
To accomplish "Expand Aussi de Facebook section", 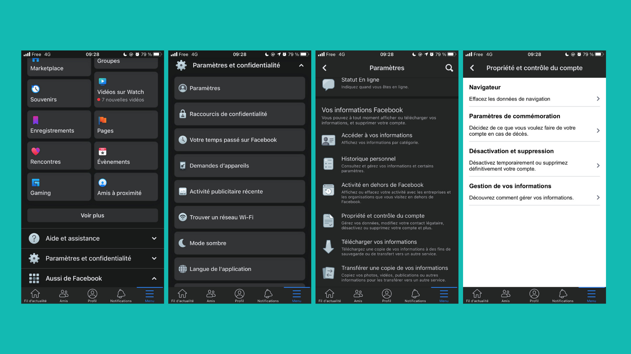I will coord(155,278).
